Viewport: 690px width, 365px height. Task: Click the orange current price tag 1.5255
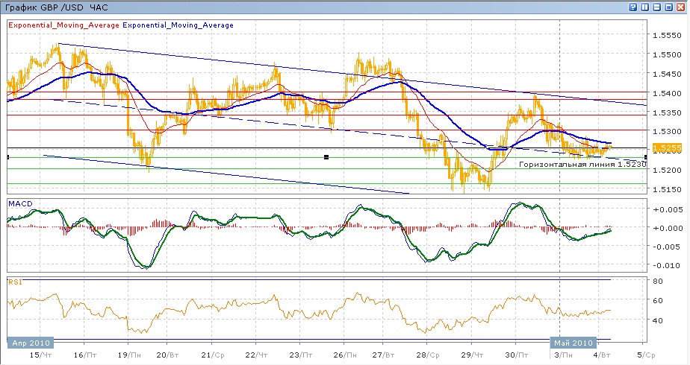tap(661, 148)
